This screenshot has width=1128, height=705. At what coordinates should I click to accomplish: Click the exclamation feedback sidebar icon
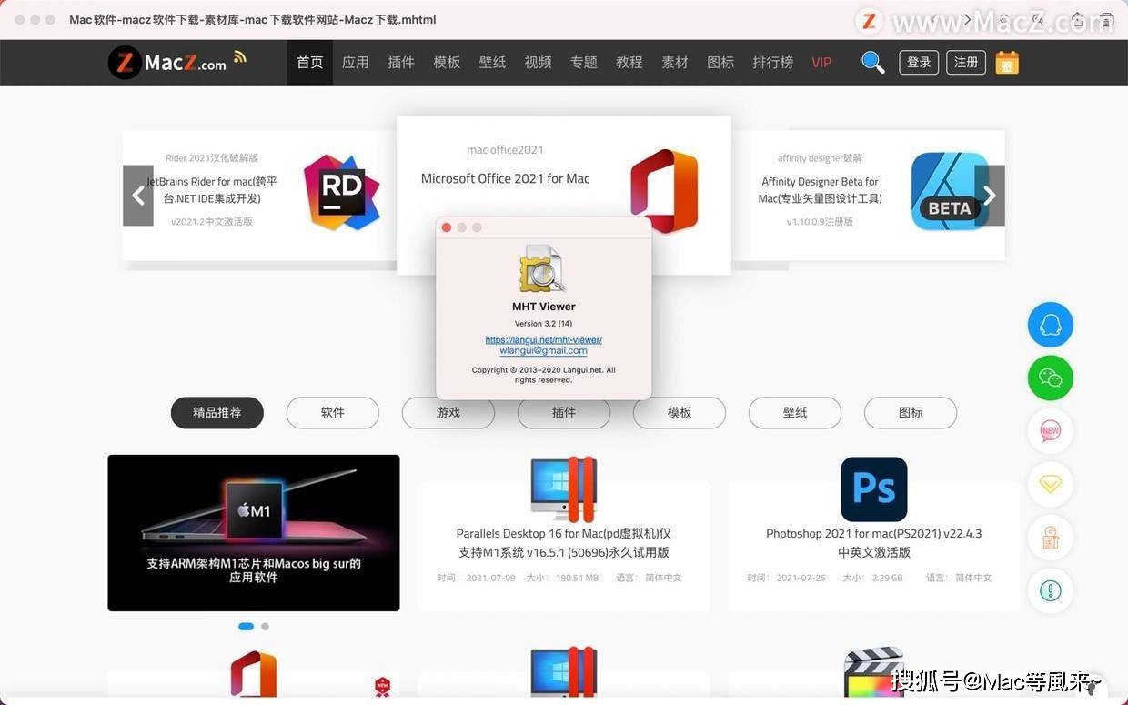click(x=1051, y=591)
